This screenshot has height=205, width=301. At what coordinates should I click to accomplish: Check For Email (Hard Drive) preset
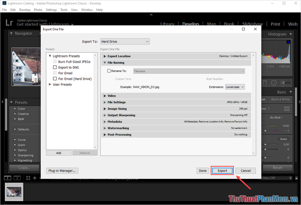point(55,78)
